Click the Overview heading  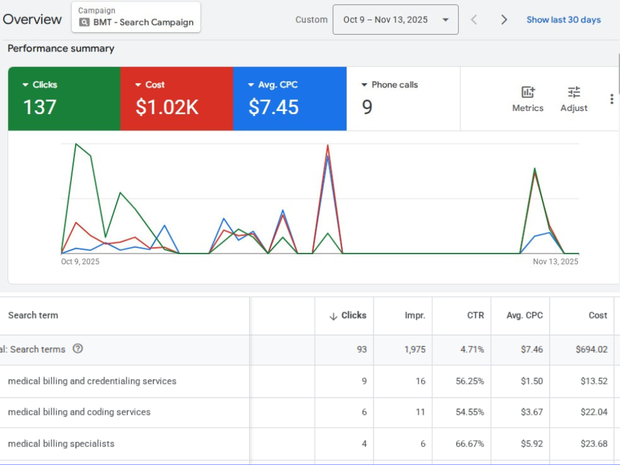(x=32, y=19)
